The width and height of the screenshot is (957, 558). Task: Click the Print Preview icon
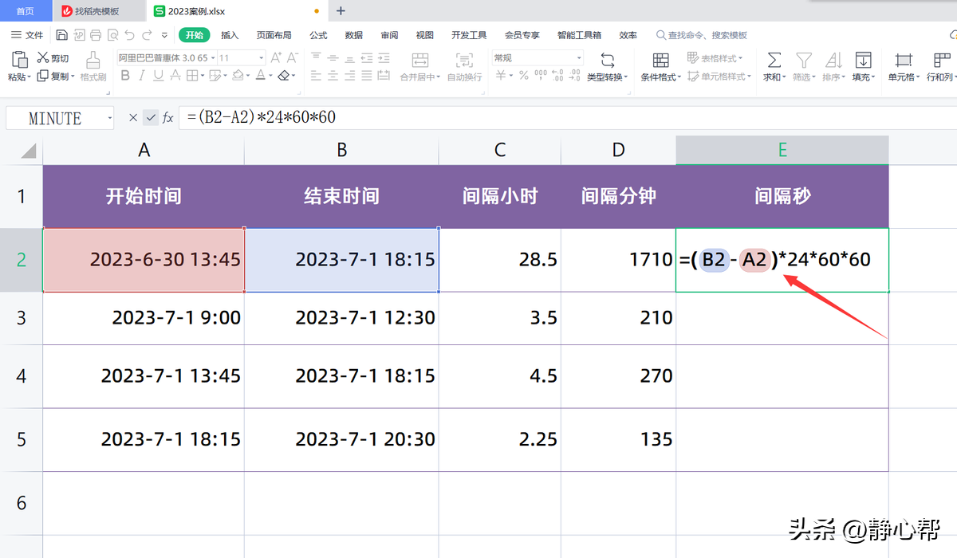point(112,35)
